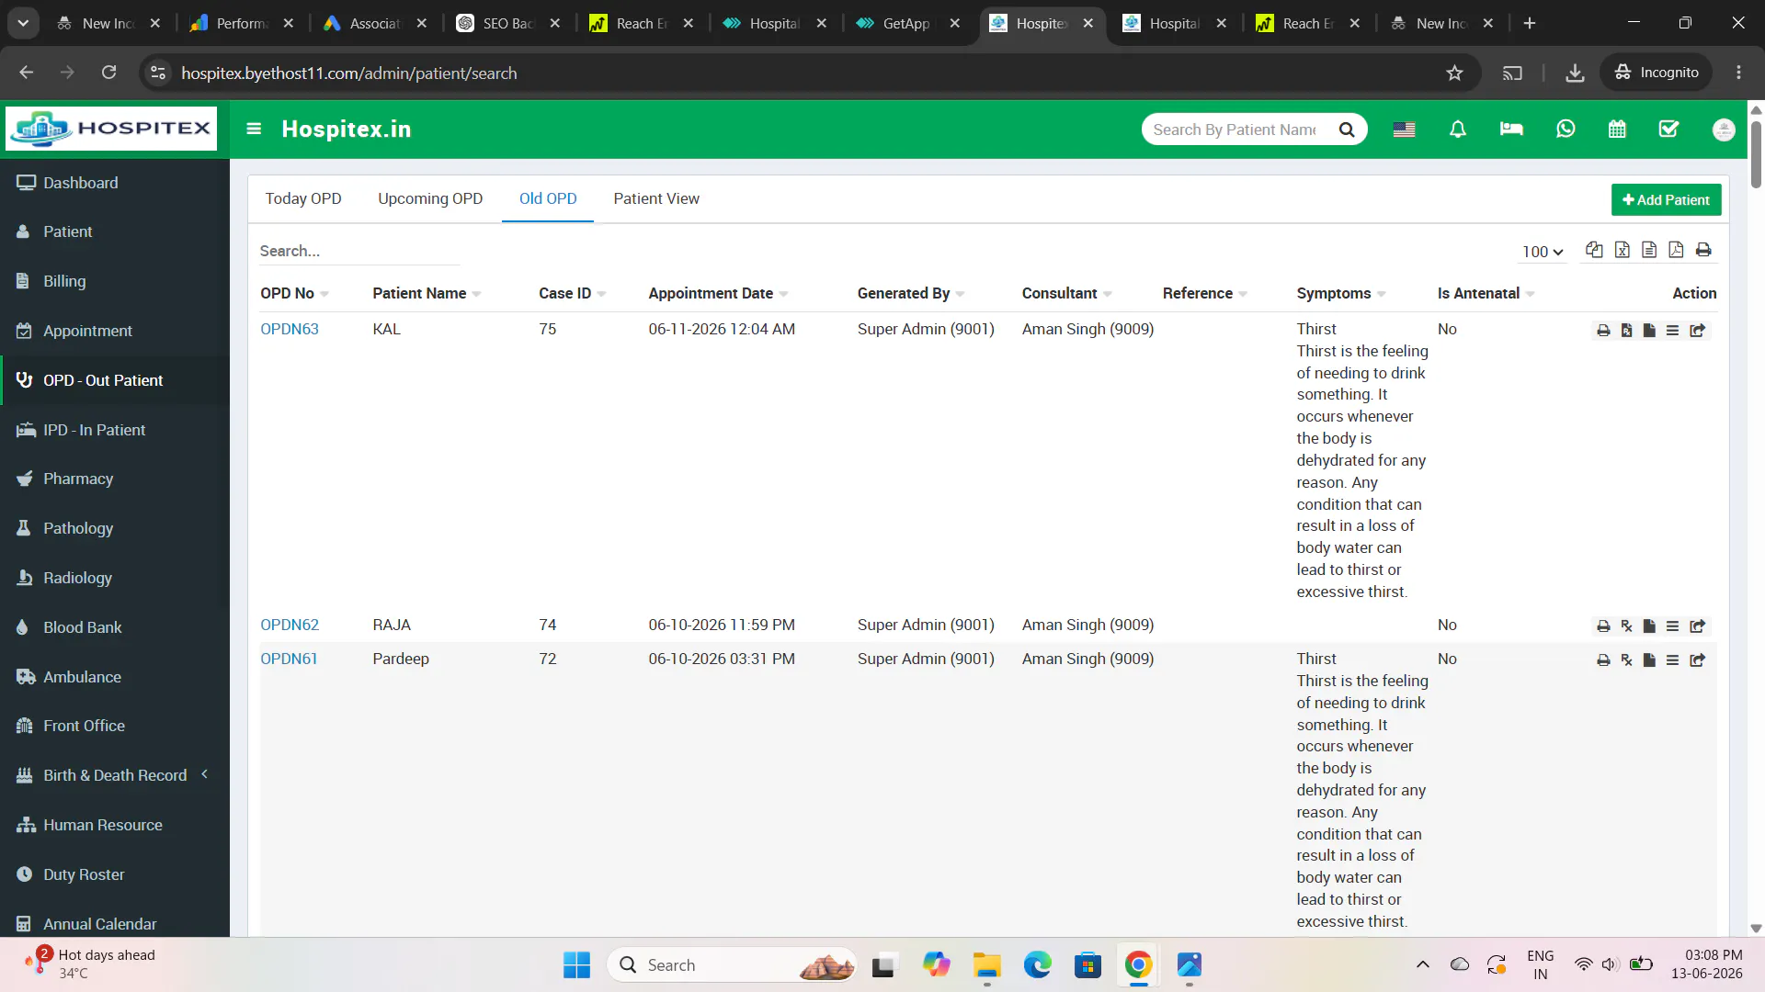Open the OPDN63 link
Screen dimensions: 1765x992
[290, 329]
